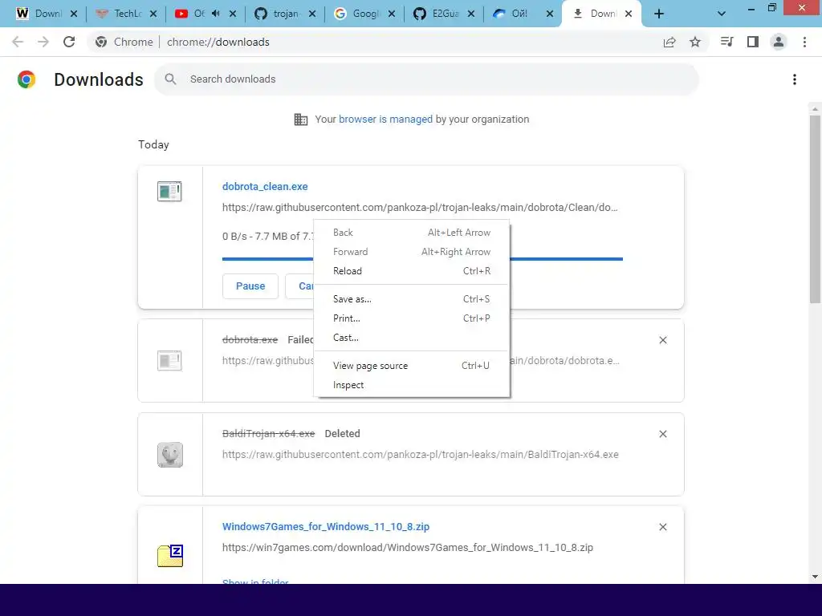Expand the tab search dropdown arrow
The height and width of the screenshot is (616, 822).
pos(722,14)
